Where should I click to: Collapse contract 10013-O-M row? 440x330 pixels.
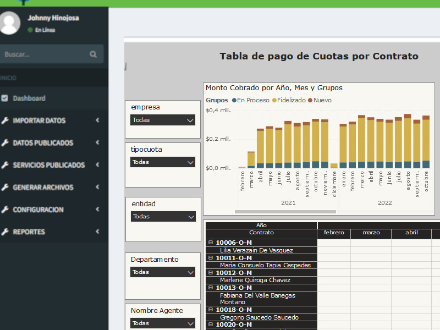(210, 288)
